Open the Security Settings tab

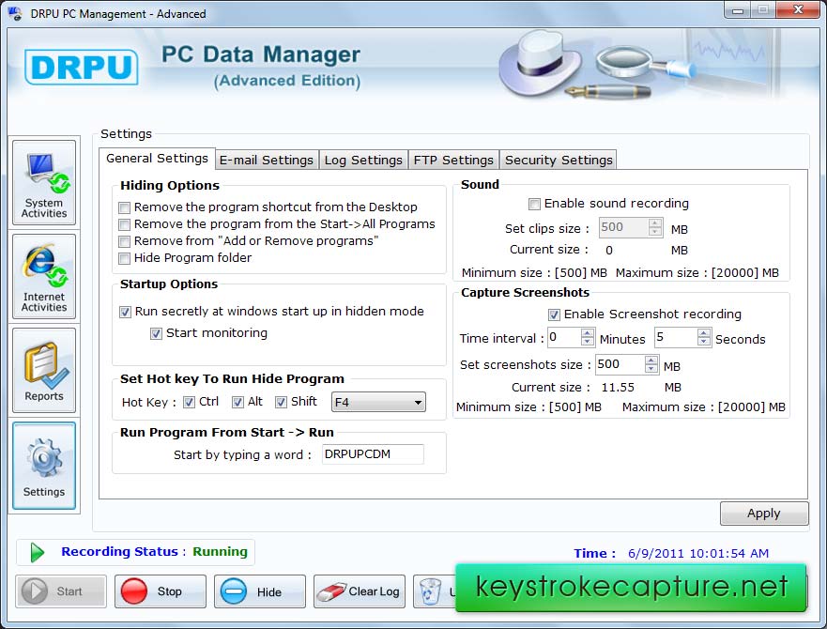coord(558,160)
